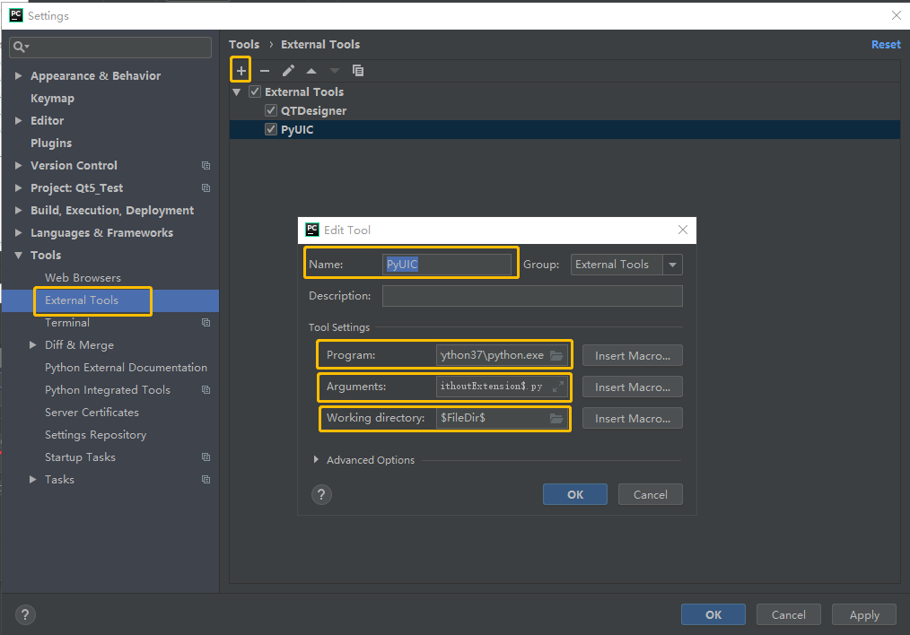
Task: Browse for Working directory folder icon
Action: coord(556,418)
